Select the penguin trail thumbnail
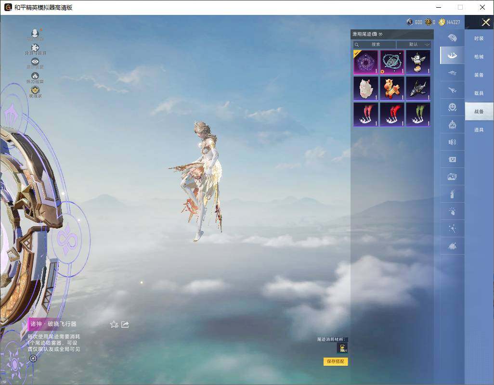This screenshot has height=385, width=494. pos(418,62)
